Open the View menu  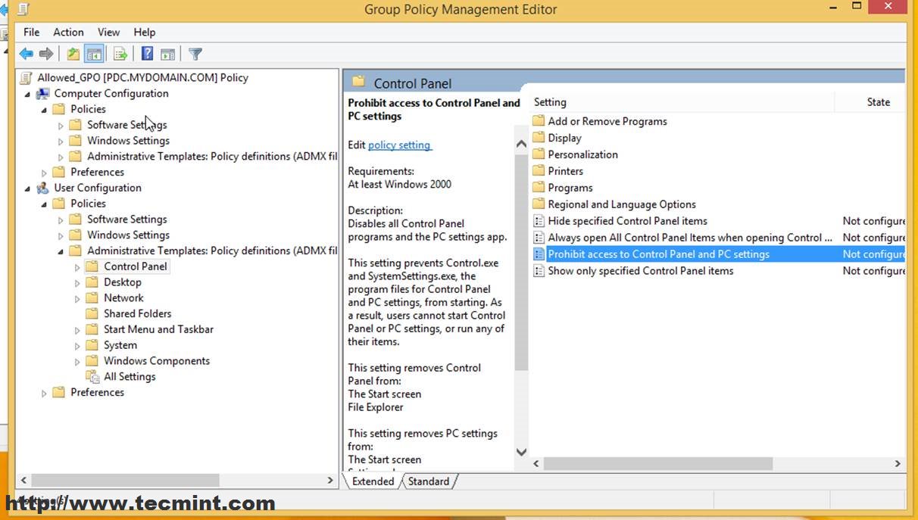click(x=108, y=32)
